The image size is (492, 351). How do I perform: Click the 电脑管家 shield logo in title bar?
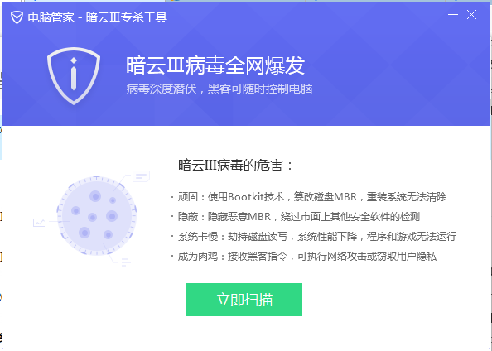pos(17,17)
